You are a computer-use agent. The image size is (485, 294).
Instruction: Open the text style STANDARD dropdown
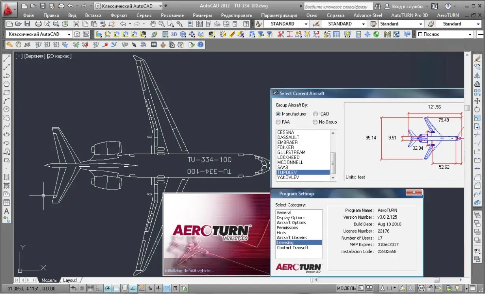(286, 24)
